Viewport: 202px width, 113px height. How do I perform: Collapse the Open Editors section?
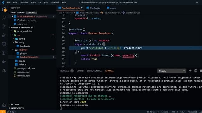[10, 13]
